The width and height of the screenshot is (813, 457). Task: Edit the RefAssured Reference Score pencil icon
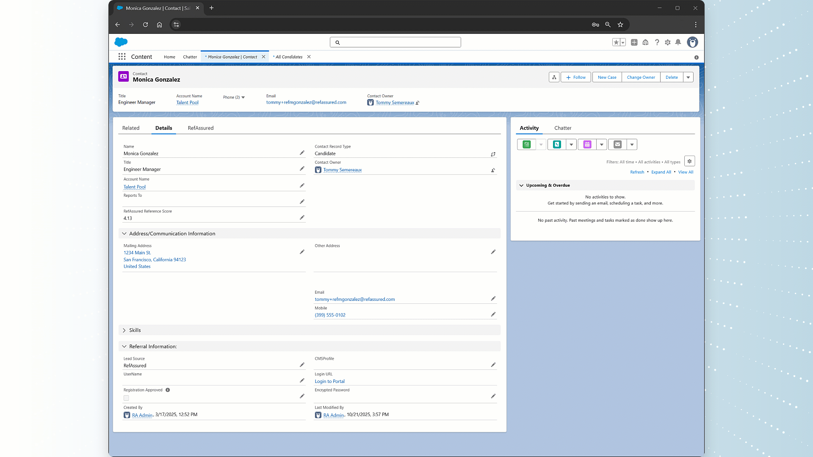tap(302, 217)
